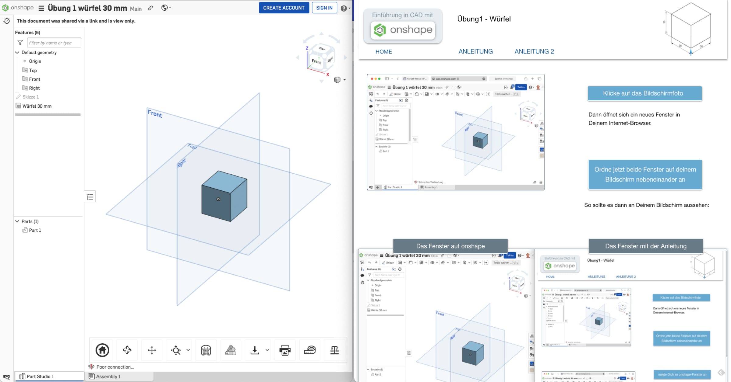Click the rollback bar under feature list
The height and width of the screenshot is (382, 731).
[48, 115]
